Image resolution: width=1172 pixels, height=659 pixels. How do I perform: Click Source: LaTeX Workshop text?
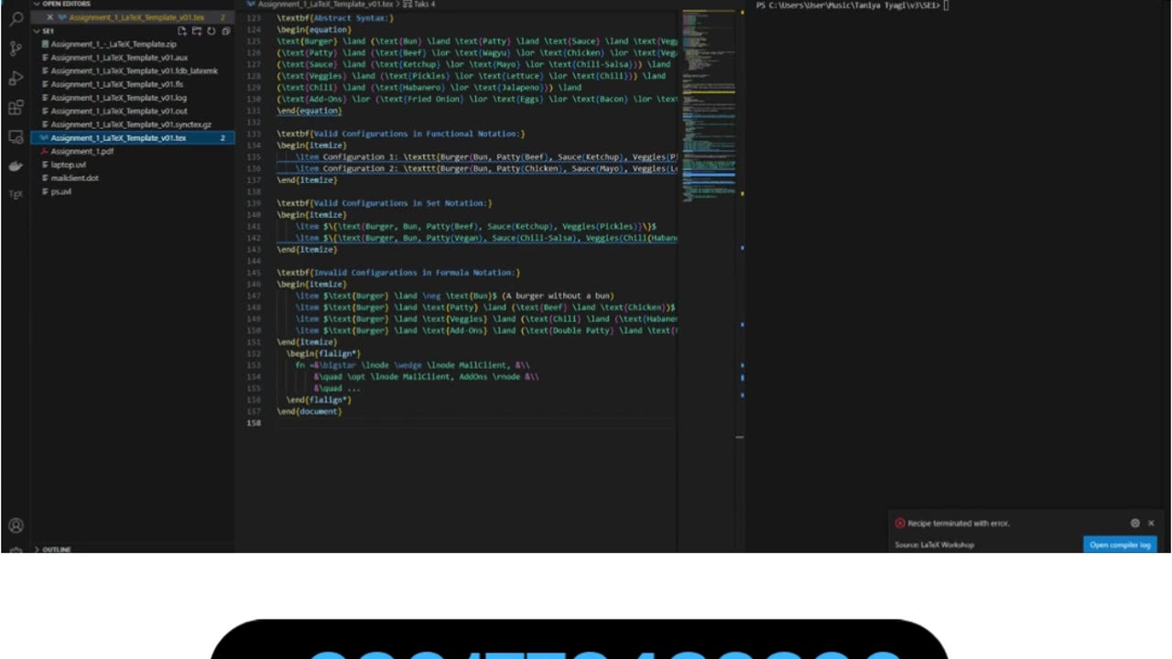[934, 545]
